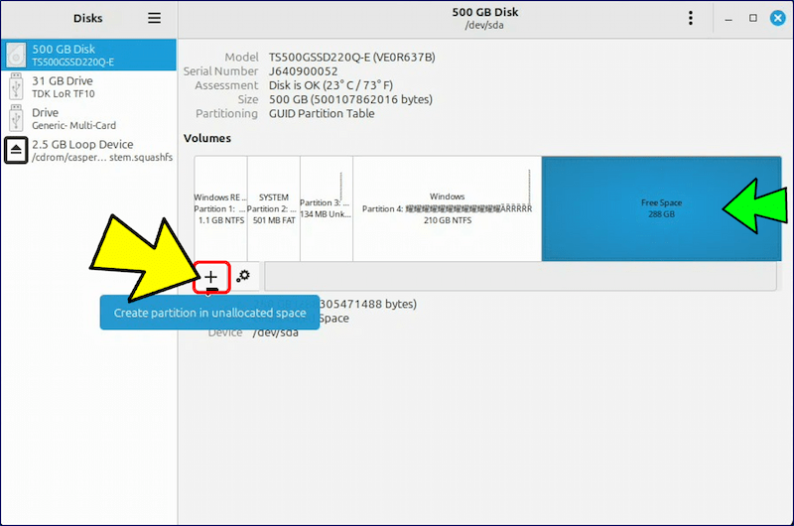Open the drive options kebab menu

[691, 18]
